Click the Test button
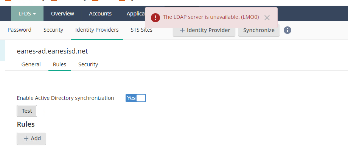Screen dimensions: 348x147 coord(27,111)
